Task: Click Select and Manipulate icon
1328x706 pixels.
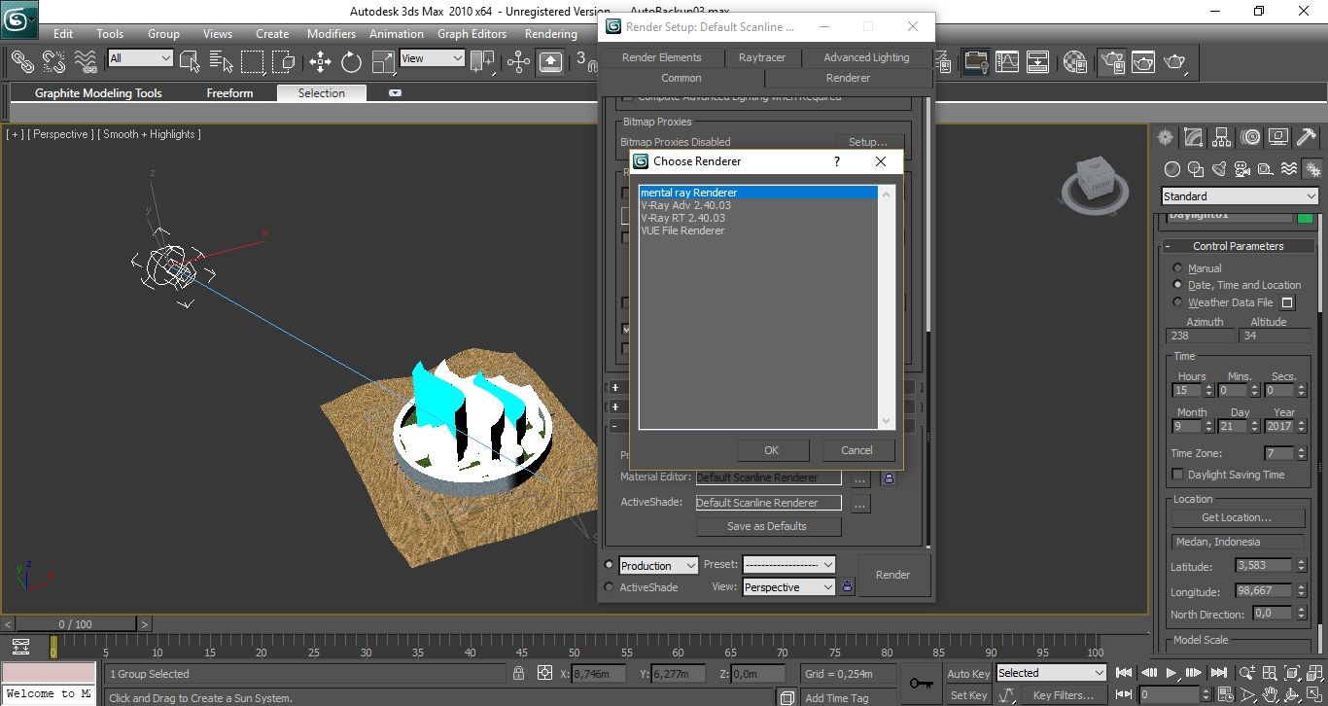Action: pos(518,62)
